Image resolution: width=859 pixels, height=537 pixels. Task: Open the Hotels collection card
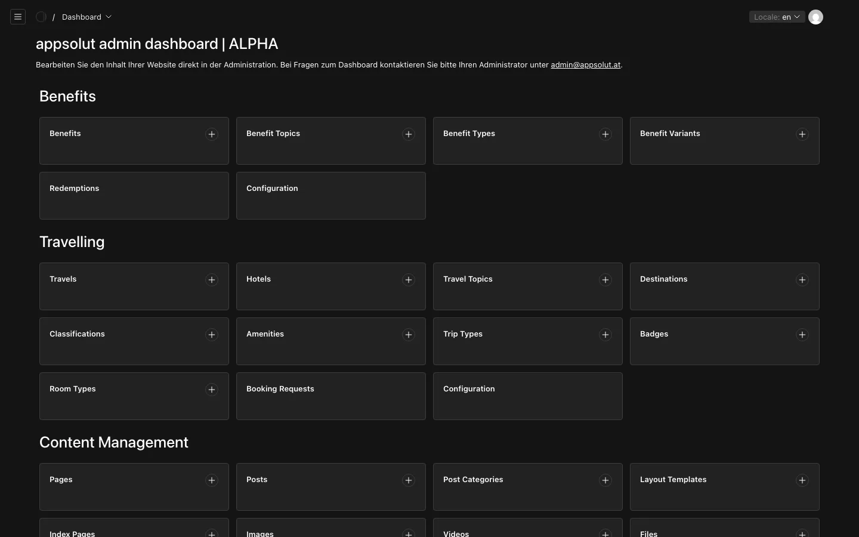click(331, 286)
